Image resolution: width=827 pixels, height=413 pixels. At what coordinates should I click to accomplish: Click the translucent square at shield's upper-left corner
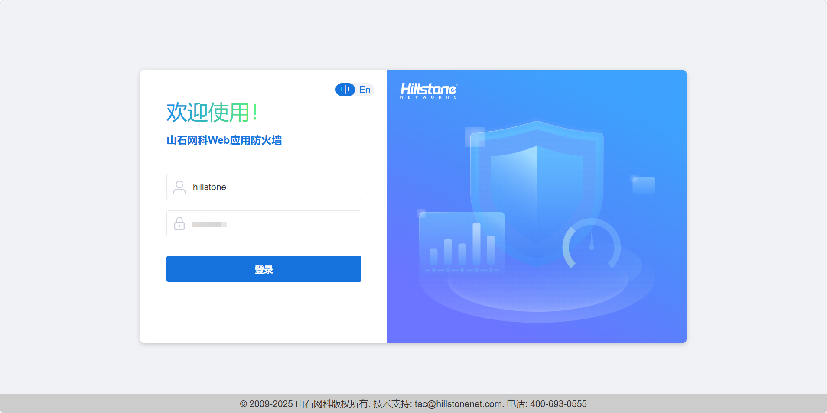[474, 137]
